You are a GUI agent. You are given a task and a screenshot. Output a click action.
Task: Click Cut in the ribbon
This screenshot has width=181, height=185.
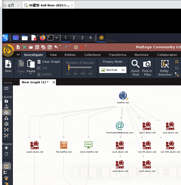tap(42, 68)
